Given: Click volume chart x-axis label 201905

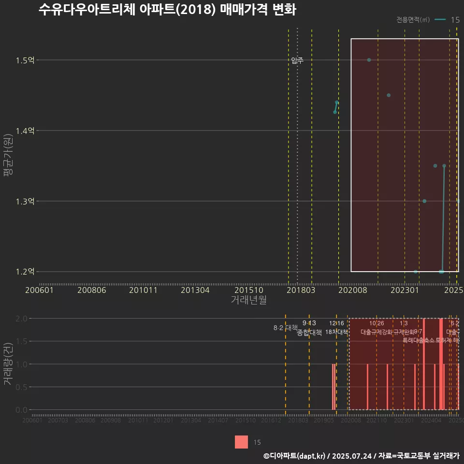Looking at the screenshot, I should pos(324,420).
